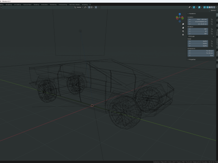The image size is (218, 163).
Task: Open the overlays options dropdown arrow
Action: click(202, 7)
